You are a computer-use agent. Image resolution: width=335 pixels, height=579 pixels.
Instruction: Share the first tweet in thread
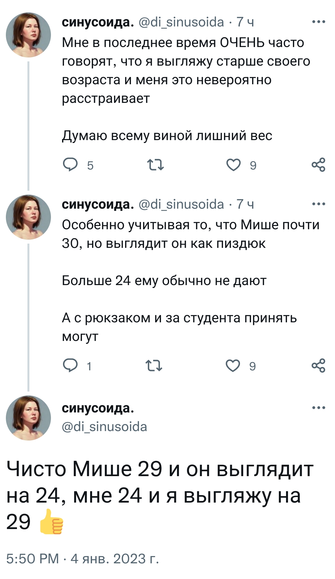pyautogui.click(x=318, y=165)
